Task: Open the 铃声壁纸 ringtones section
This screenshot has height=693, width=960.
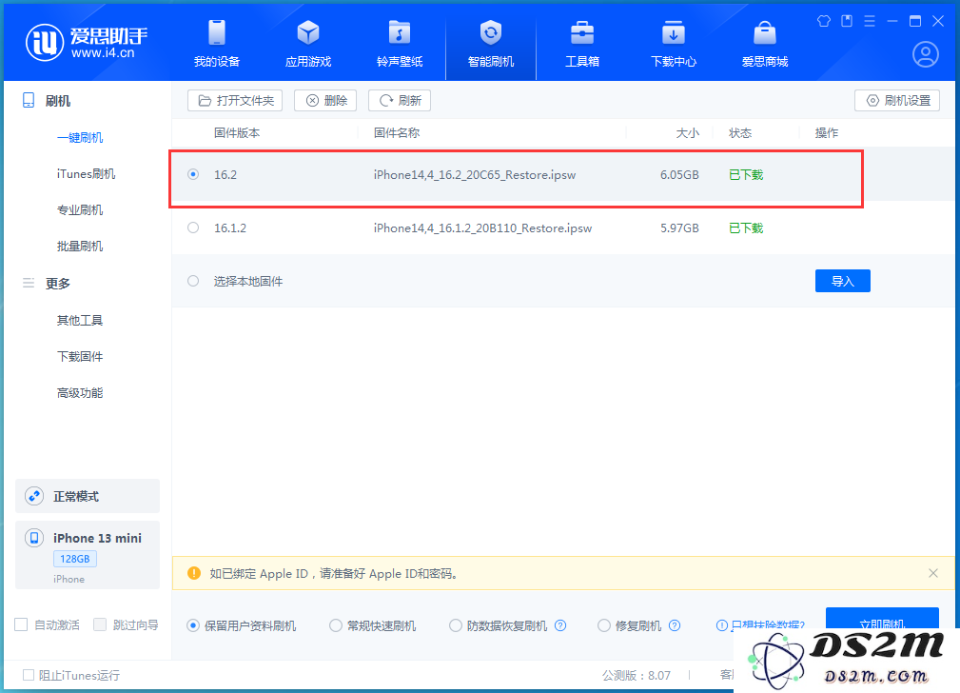Action: tap(400, 44)
